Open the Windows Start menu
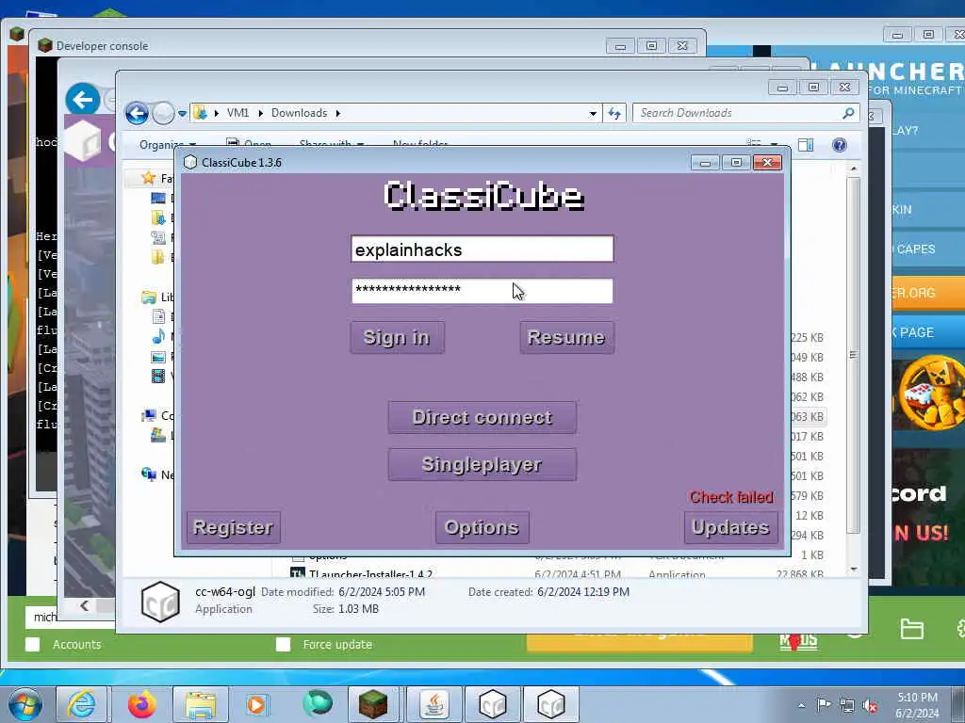 pos(25,704)
